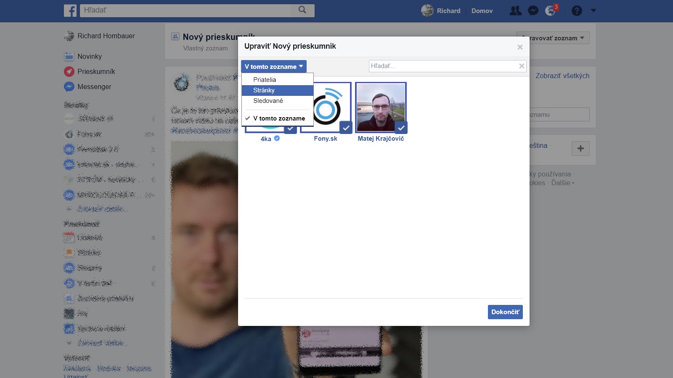Click the 'Dokončiť' button

[505, 312]
